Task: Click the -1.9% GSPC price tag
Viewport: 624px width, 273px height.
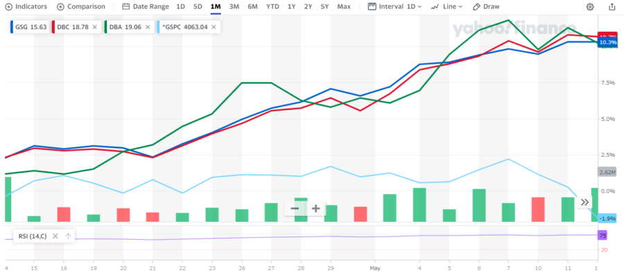Action: click(x=607, y=218)
